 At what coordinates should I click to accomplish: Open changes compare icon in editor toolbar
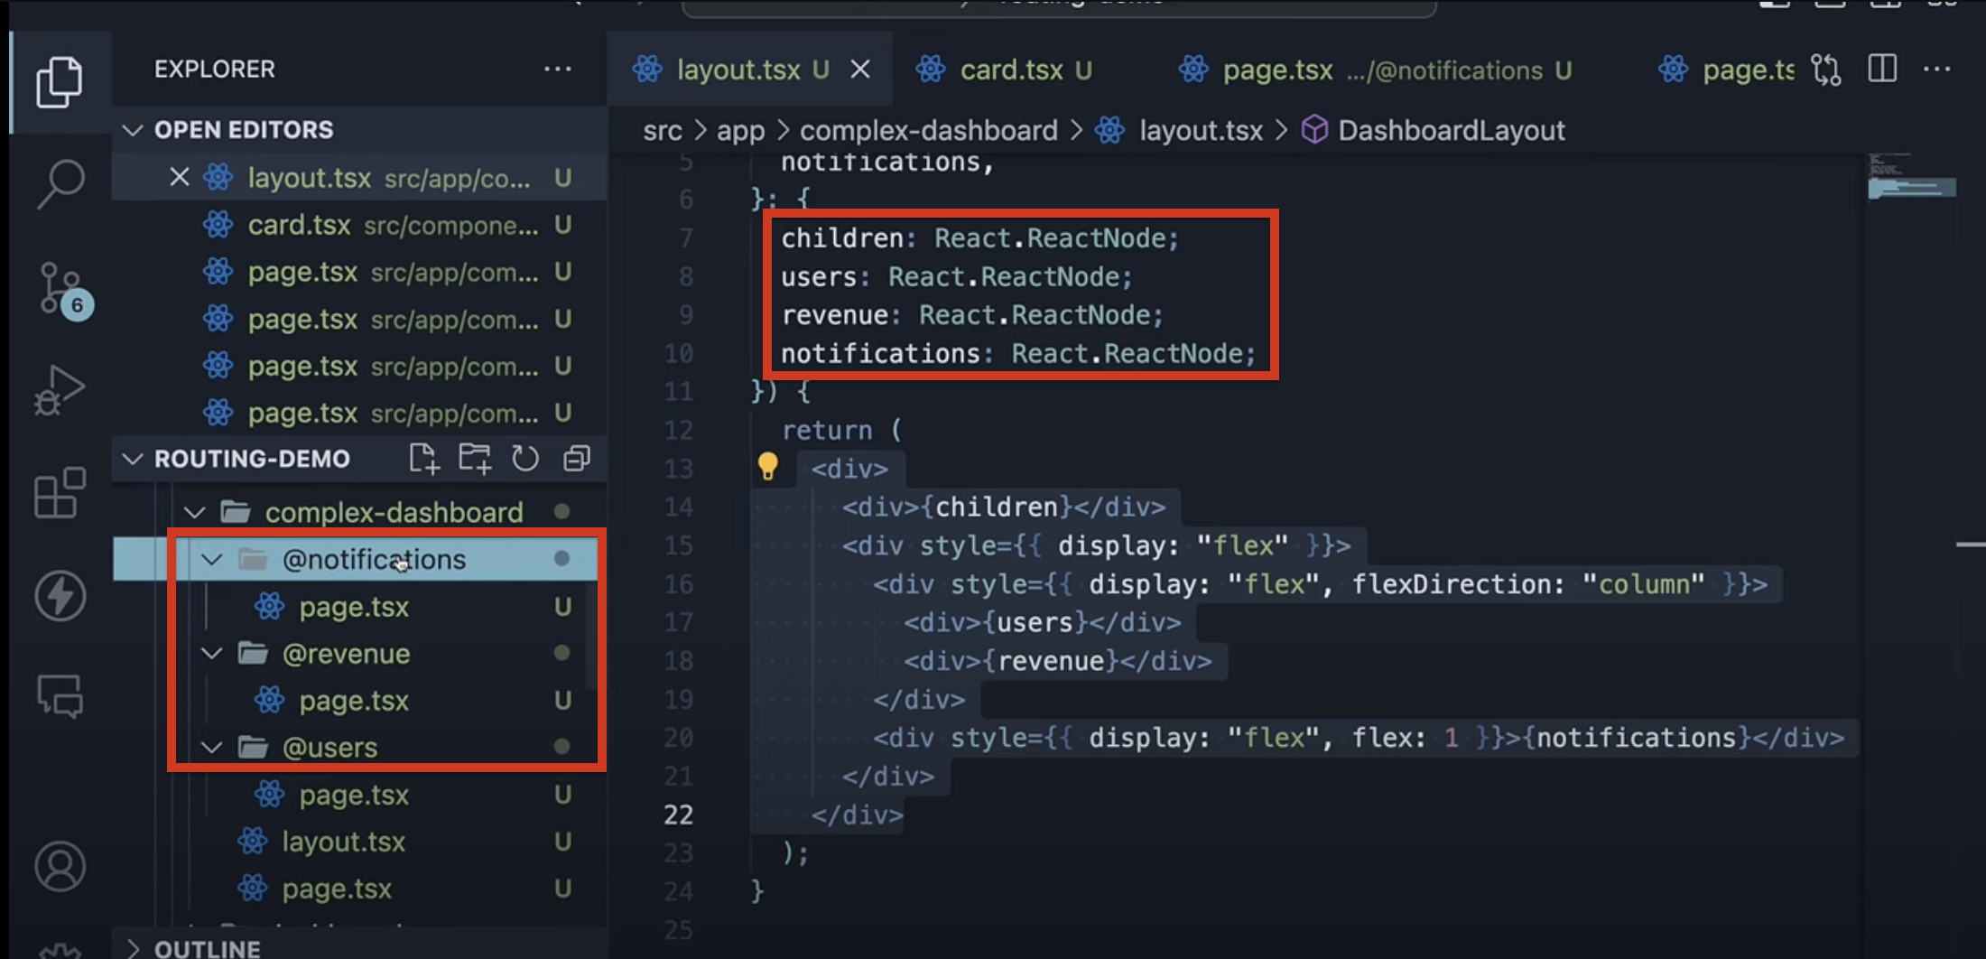click(1826, 70)
